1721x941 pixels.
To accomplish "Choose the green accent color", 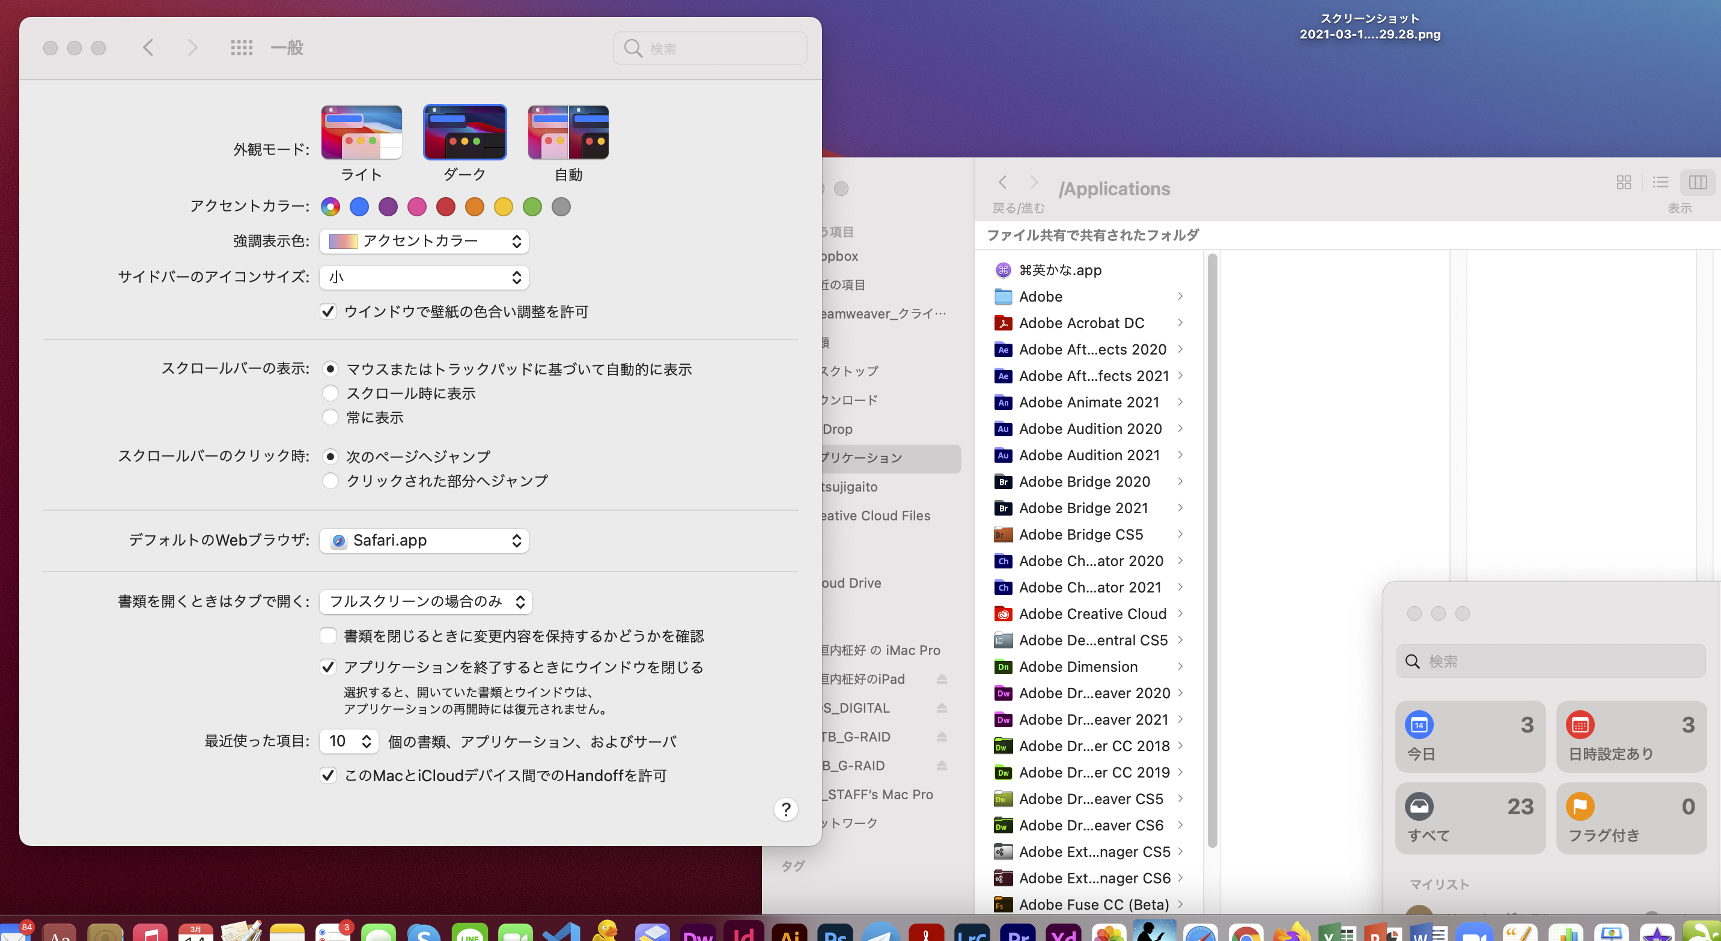I will coord(532,207).
